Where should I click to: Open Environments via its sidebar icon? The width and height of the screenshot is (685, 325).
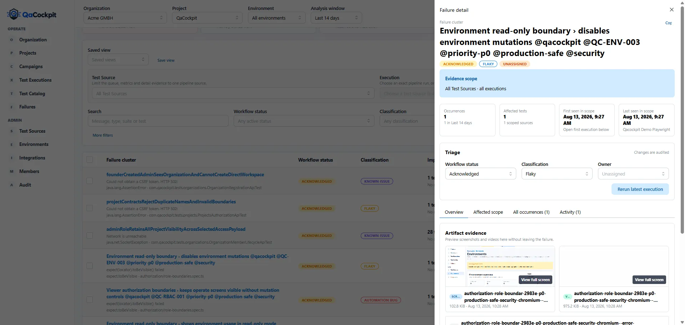11,144
